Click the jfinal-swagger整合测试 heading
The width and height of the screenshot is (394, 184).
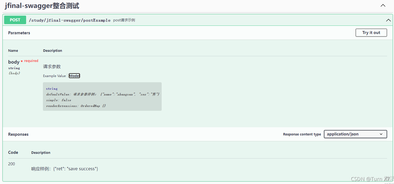click(x=42, y=6)
